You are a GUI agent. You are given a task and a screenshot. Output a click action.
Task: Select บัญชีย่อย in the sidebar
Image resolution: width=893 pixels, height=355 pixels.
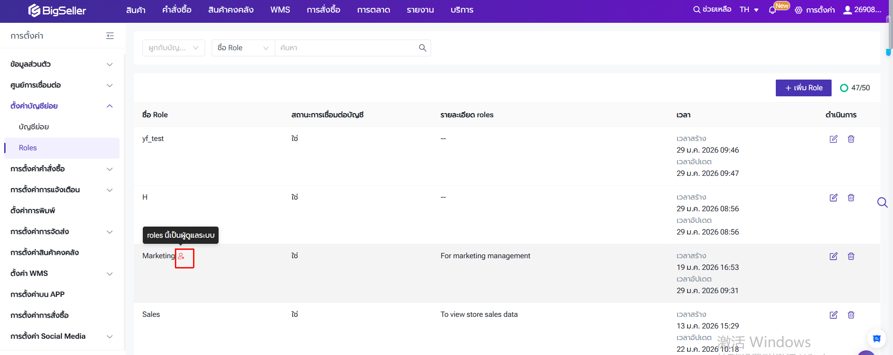tap(34, 127)
